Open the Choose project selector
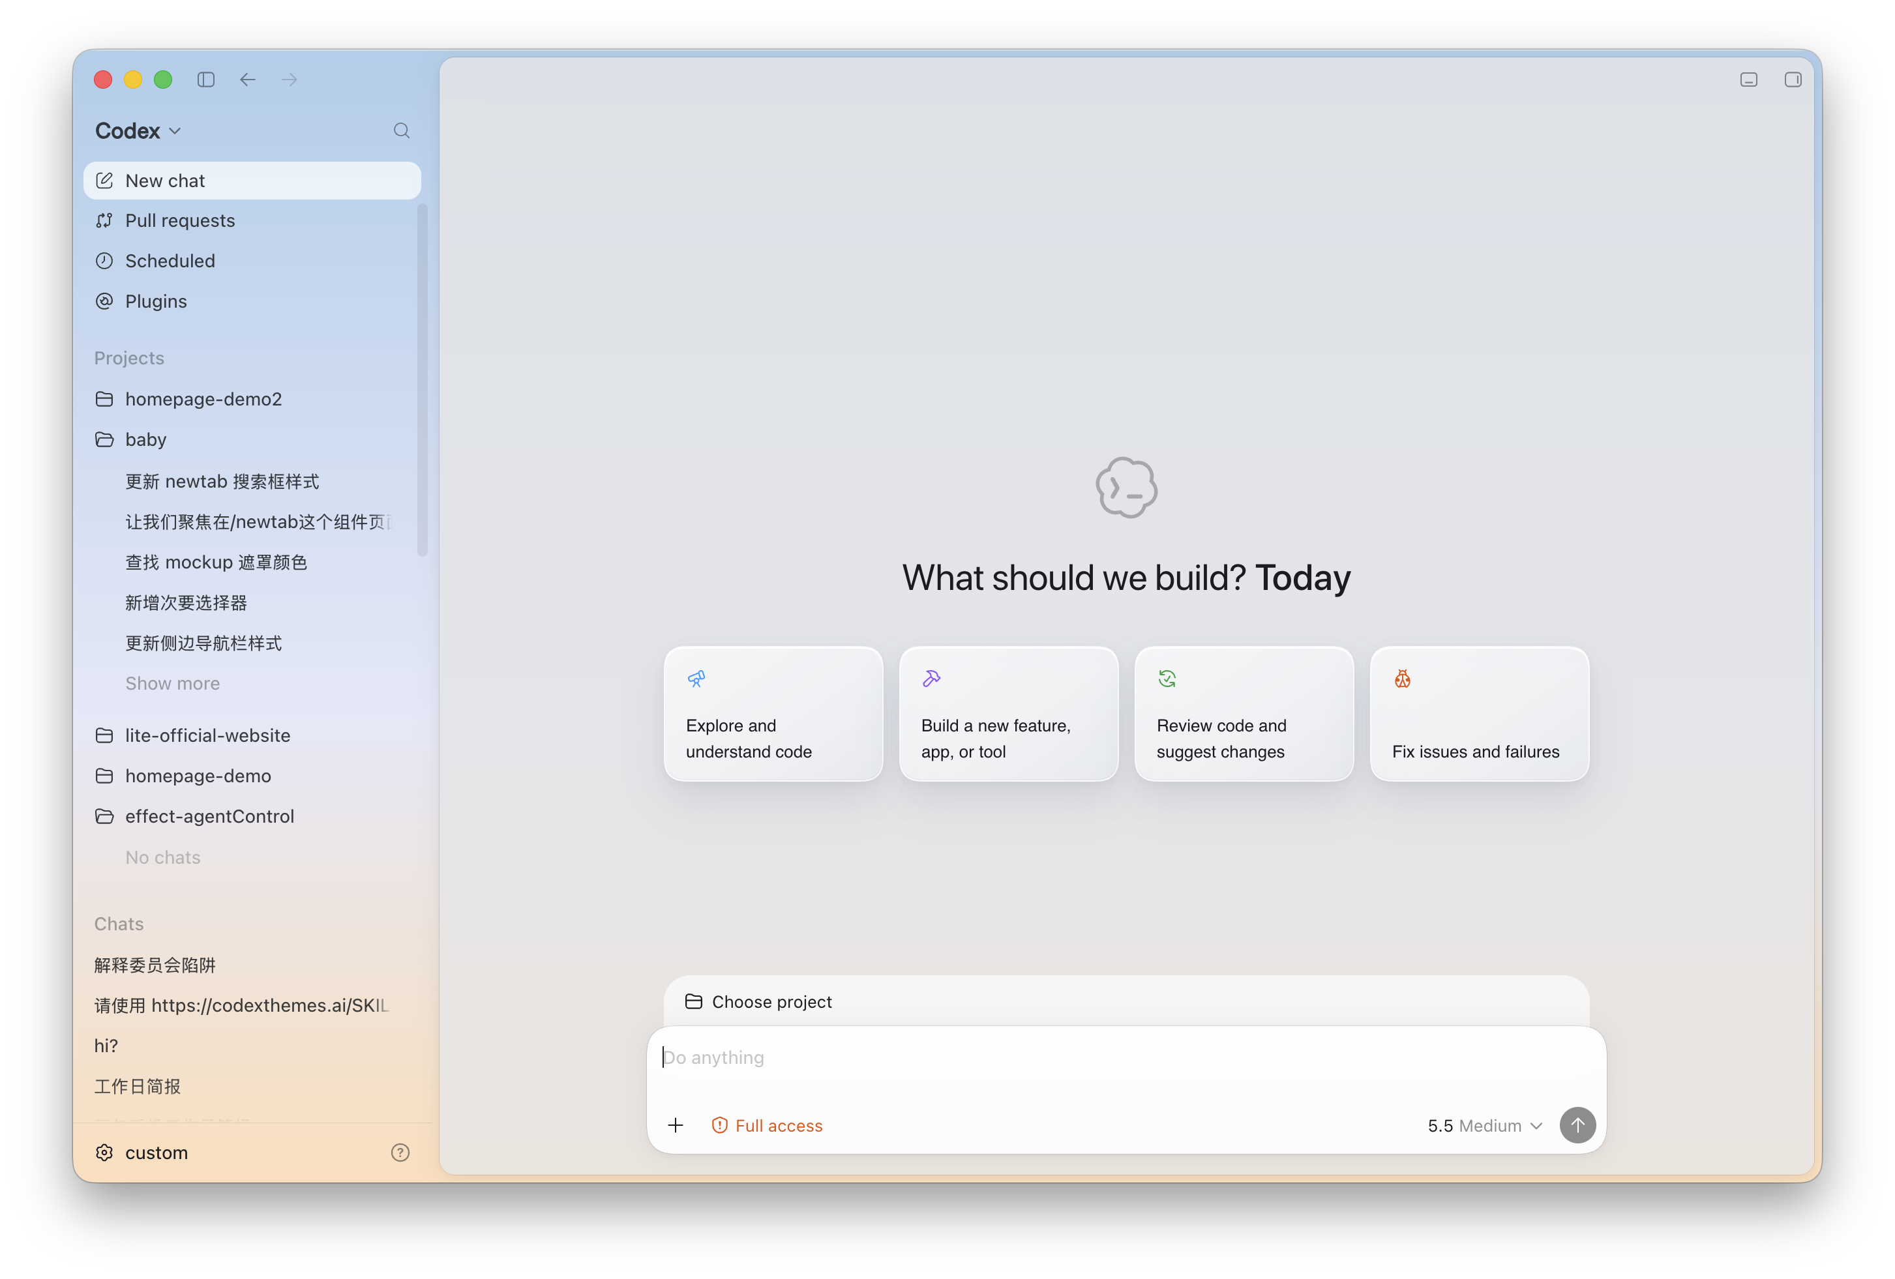 point(759,1002)
